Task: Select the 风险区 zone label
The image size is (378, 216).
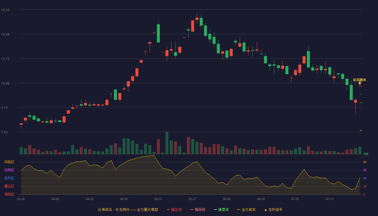Action: 9,162
